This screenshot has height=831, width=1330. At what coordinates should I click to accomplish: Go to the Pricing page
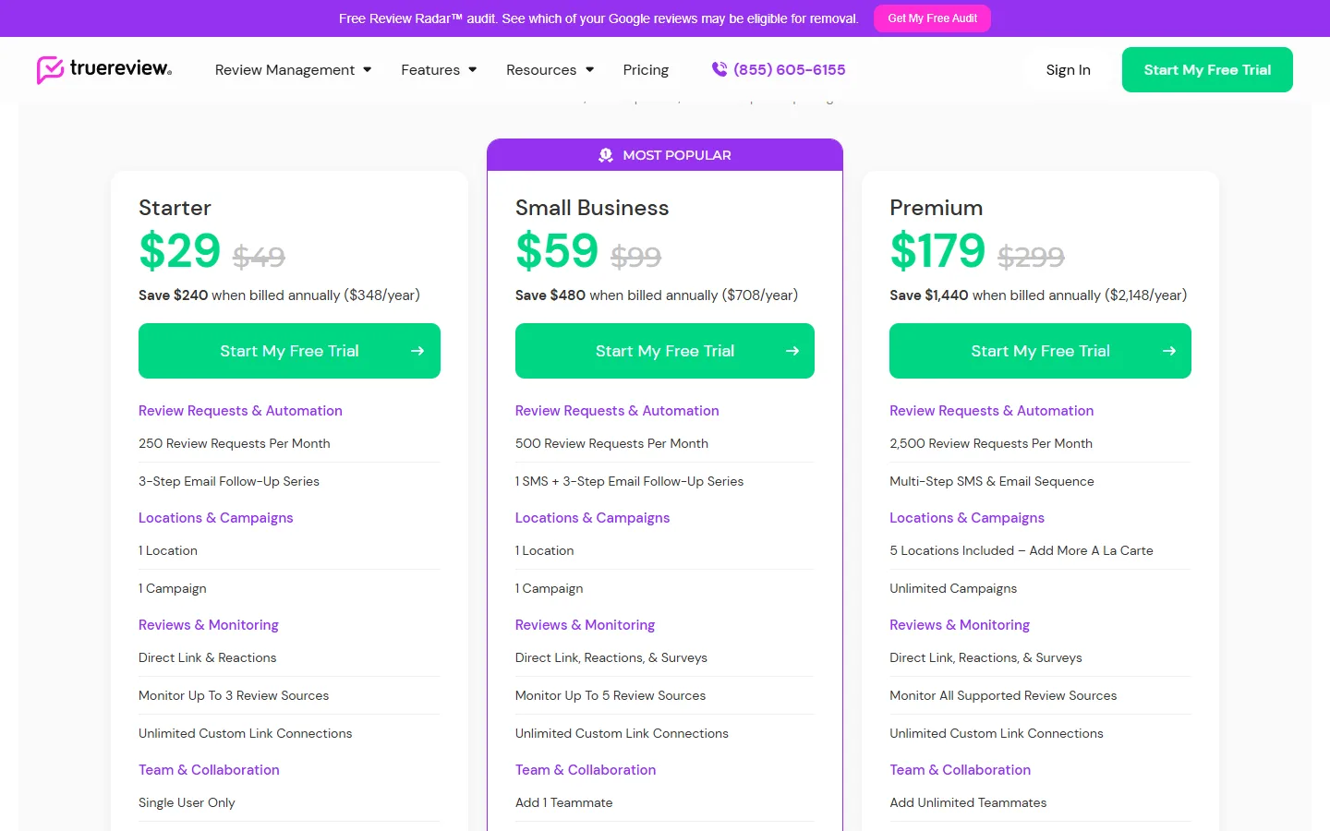(x=646, y=70)
